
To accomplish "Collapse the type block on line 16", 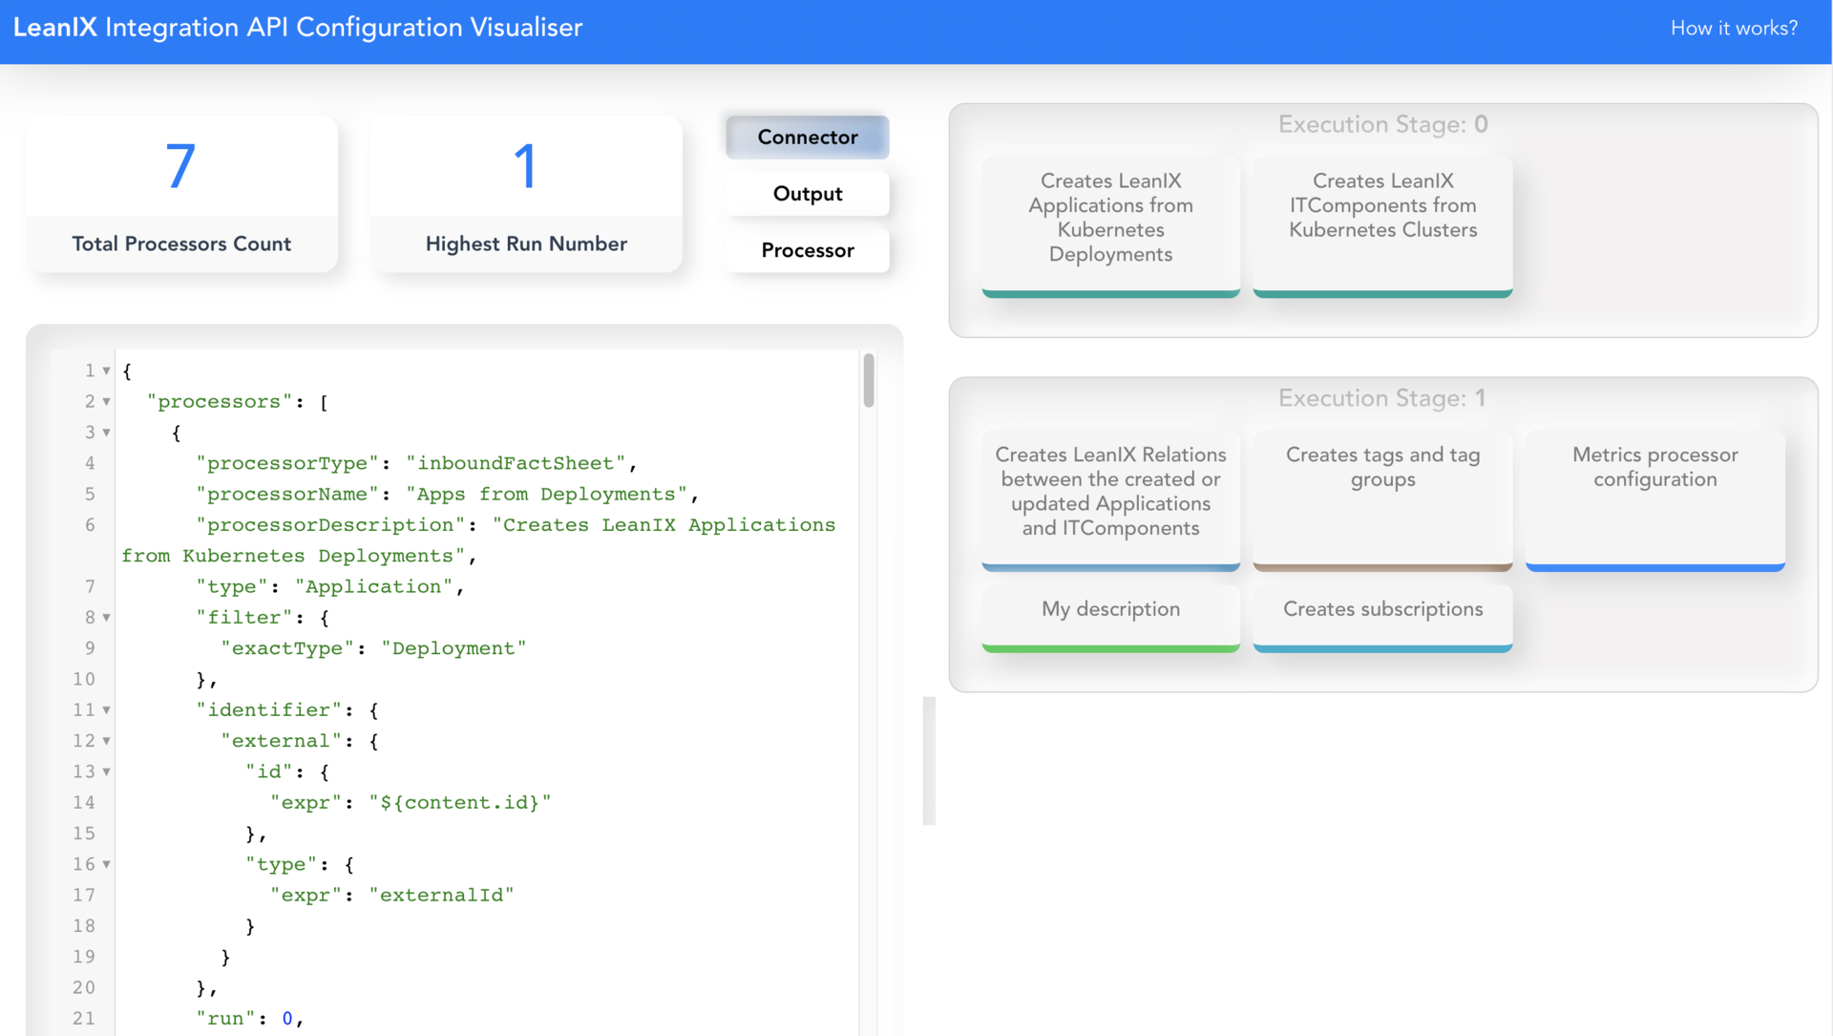I will tap(106, 864).
